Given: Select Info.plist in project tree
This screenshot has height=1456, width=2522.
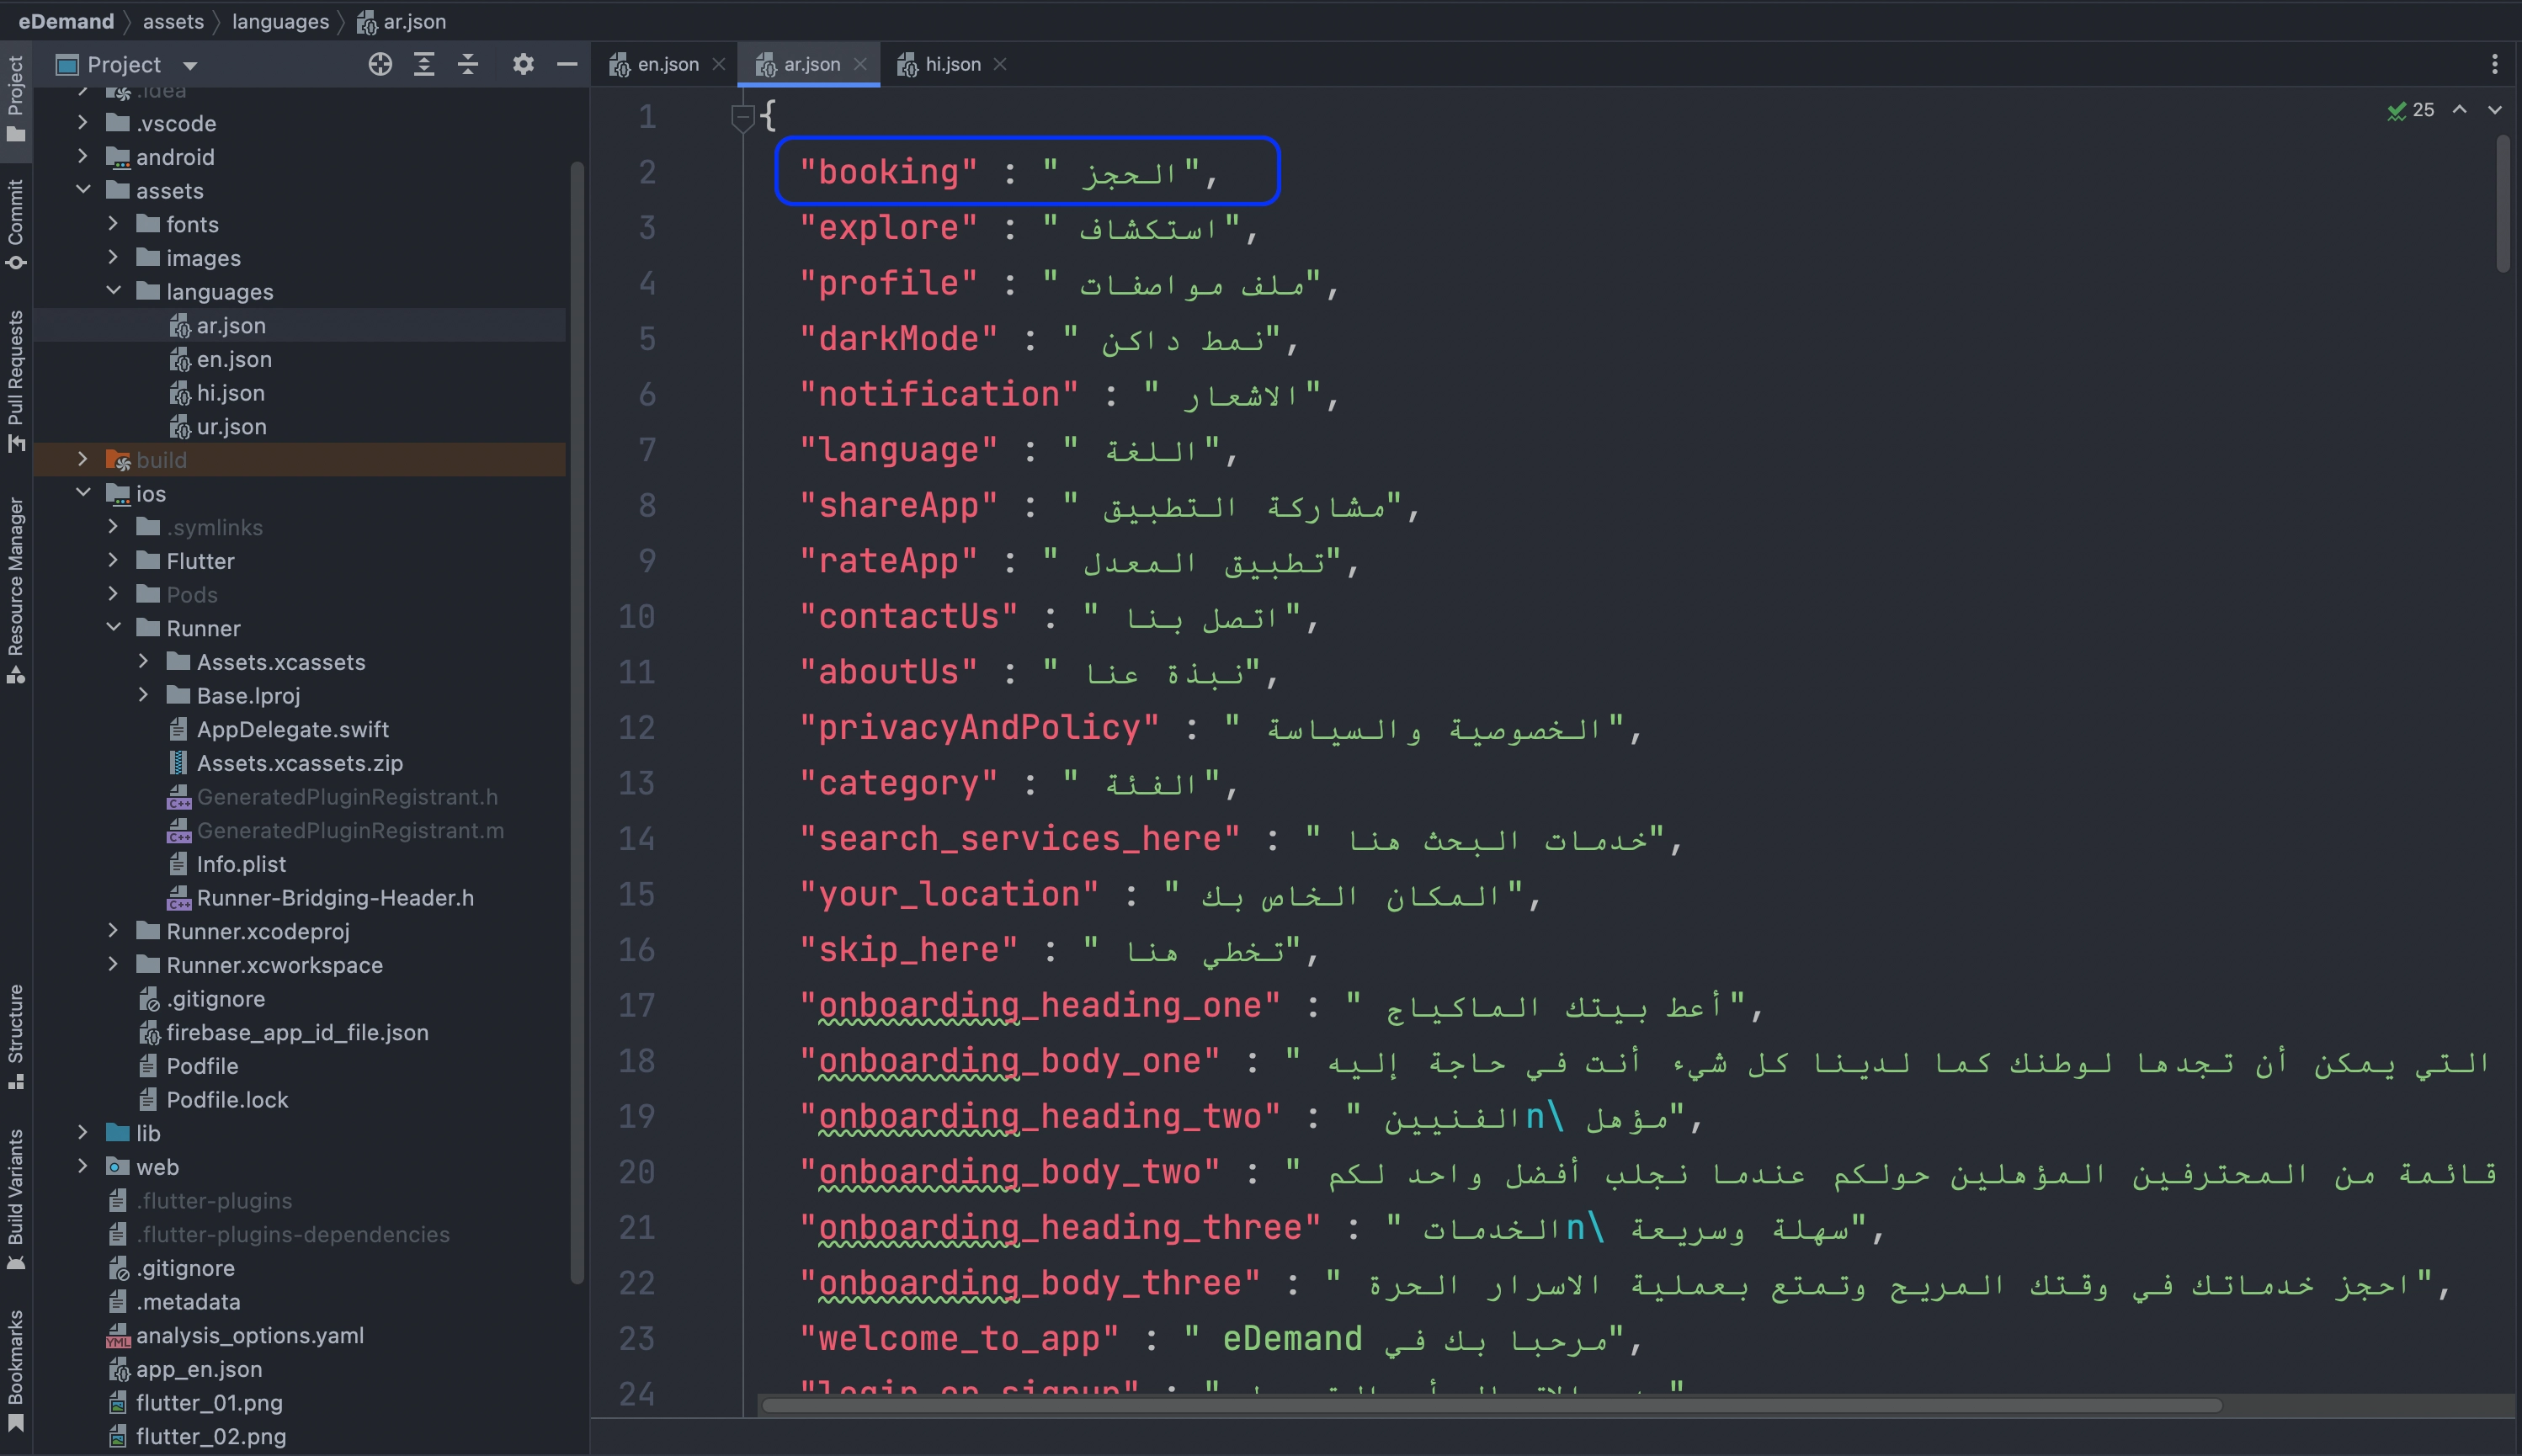Looking at the screenshot, I should point(241,864).
